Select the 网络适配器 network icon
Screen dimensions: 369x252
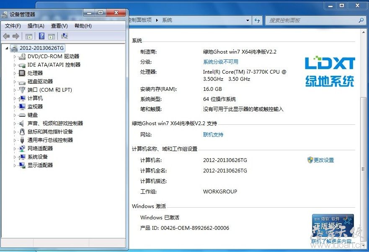point(22,149)
